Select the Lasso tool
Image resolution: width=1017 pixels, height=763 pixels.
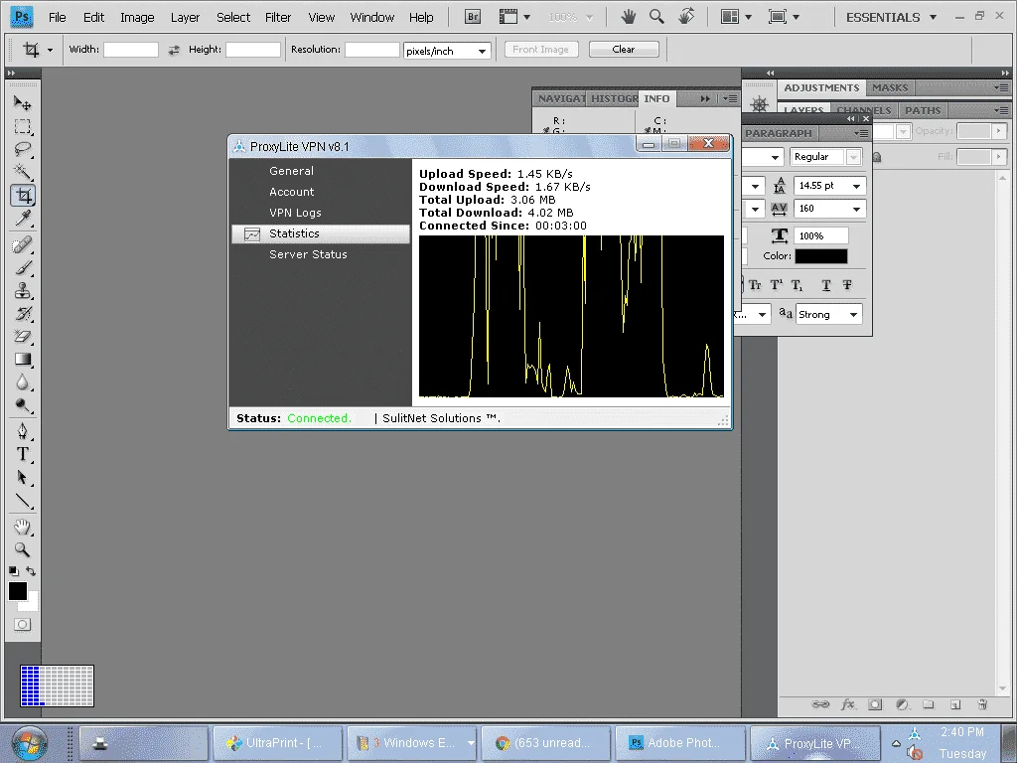coord(23,149)
